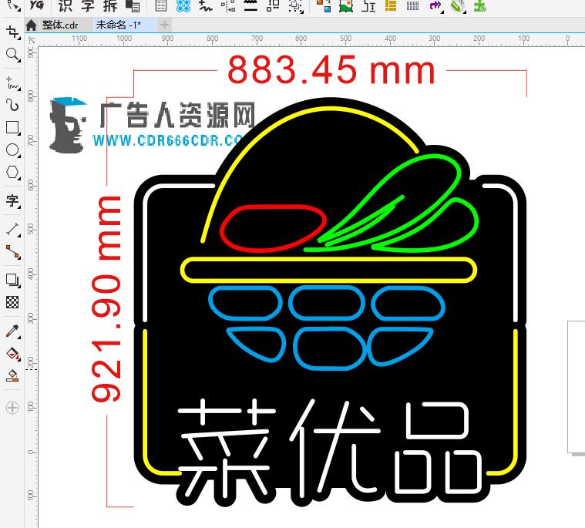Image resolution: width=585 pixels, height=528 pixels.
Task: Select the Drop Shadow tool
Action: click(12, 280)
